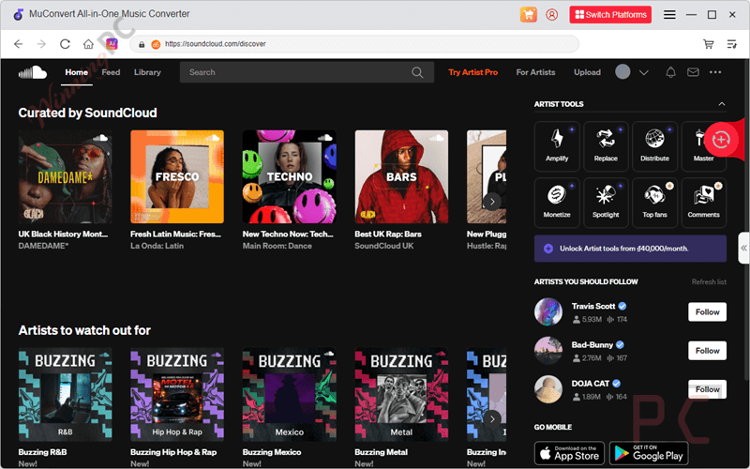Click the Unlock Artist tools banner
The image size is (750, 469).
630,249
